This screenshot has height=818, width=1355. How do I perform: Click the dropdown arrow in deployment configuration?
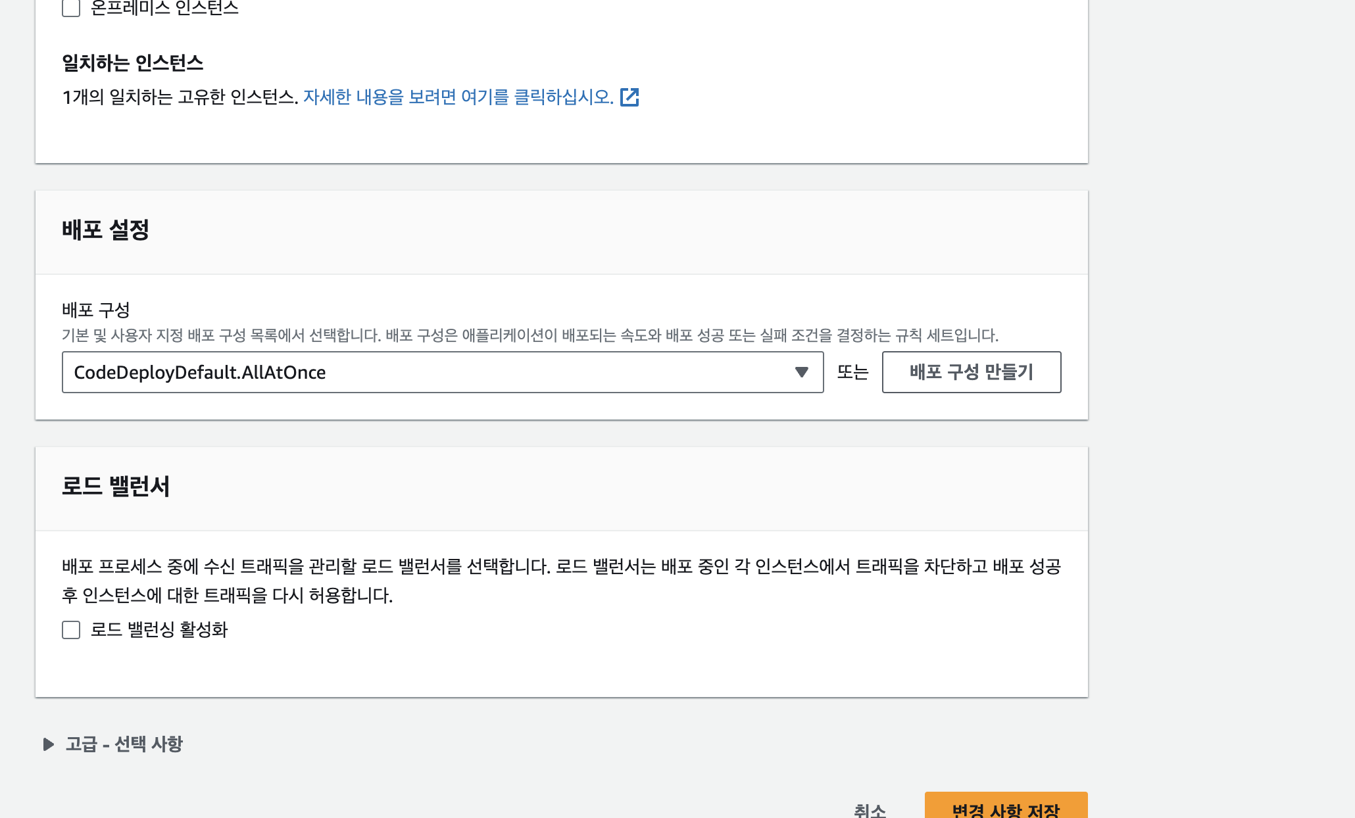pyautogui.click(x=801, y=372)
